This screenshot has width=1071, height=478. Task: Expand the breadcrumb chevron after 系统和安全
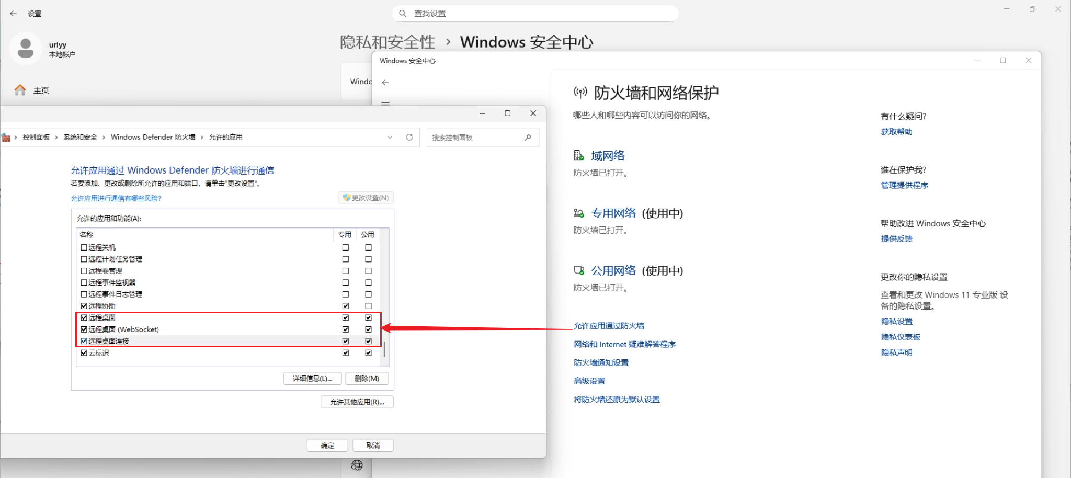[x=104, y=137]
